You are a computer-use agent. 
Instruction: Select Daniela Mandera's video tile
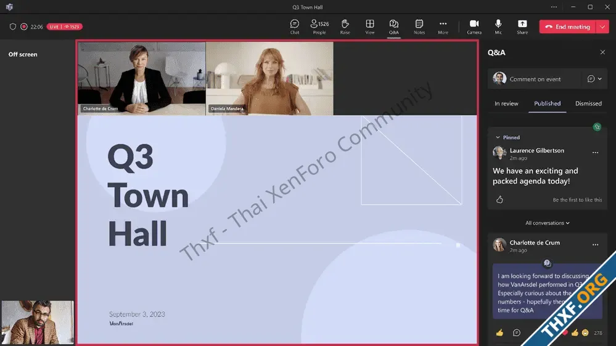[269, 78]
